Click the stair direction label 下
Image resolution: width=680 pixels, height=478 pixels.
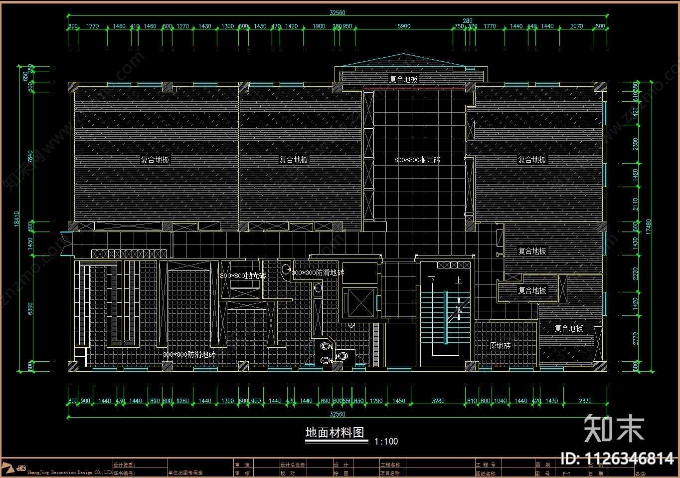coord(432,280)
